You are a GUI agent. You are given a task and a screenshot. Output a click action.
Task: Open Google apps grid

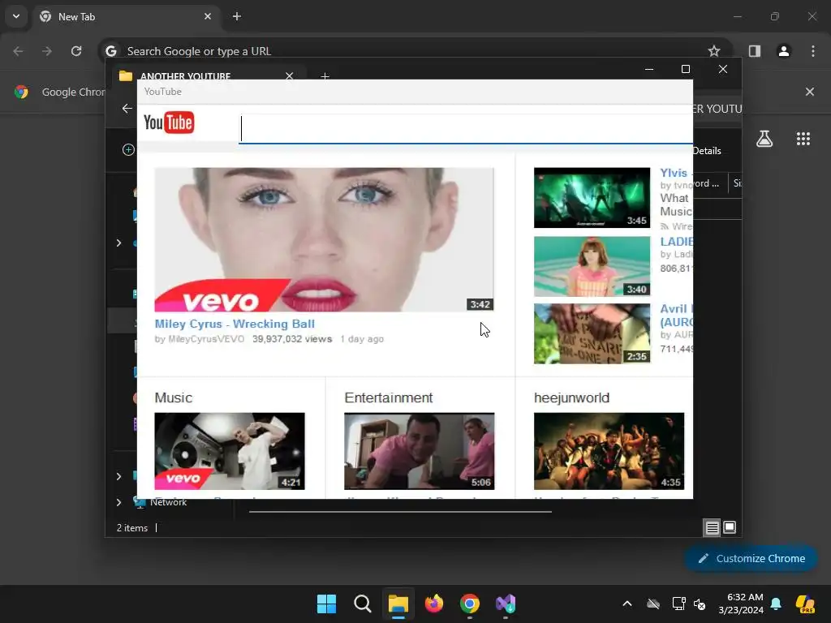(803, 139)
